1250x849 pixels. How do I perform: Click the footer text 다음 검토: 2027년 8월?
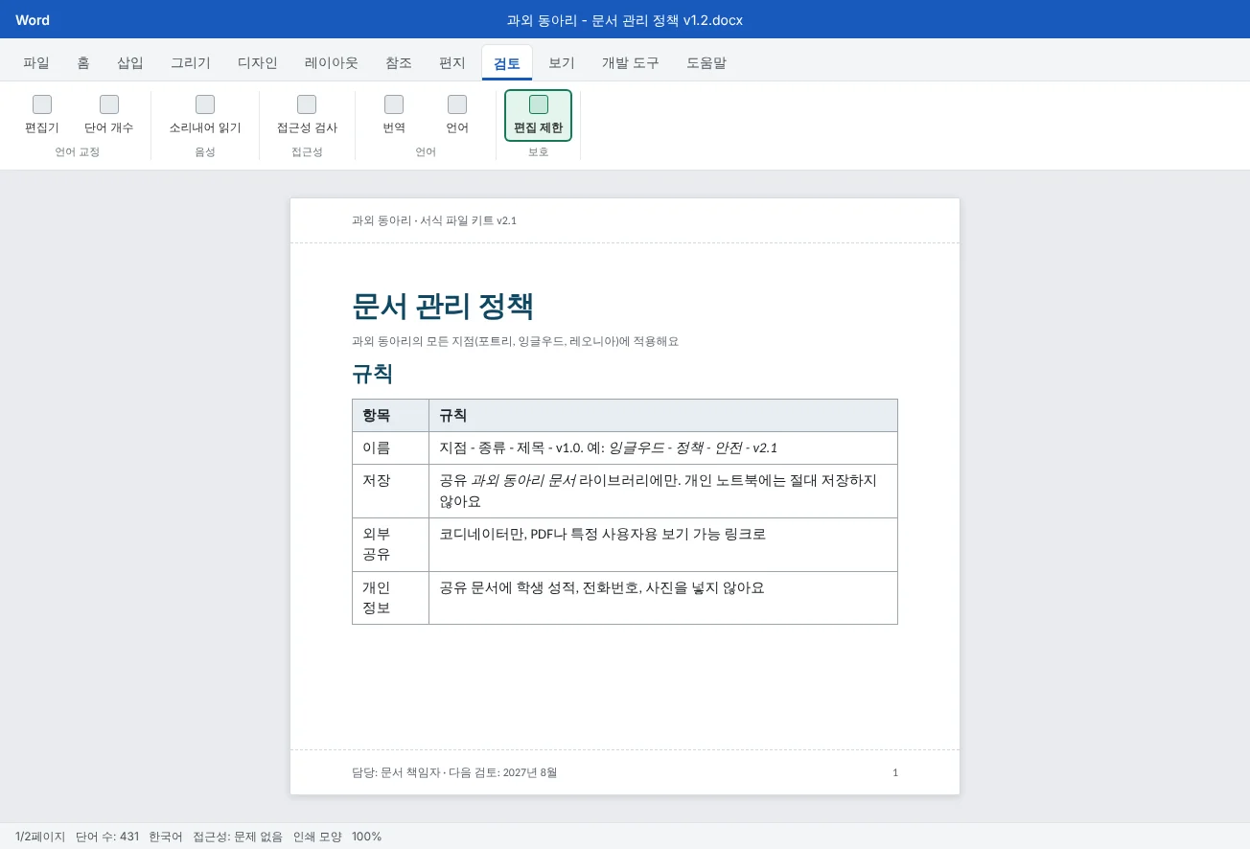tap(502, 772)
